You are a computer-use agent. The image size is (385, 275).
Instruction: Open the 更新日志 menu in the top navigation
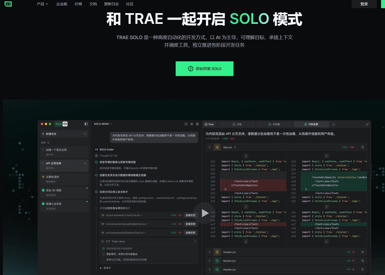pyautogui.click(x=111, y=4)
